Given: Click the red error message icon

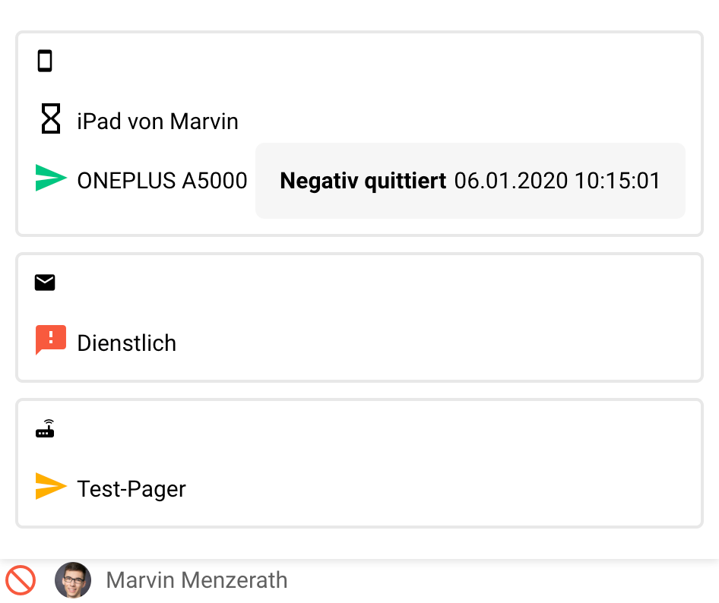Looking at the screenshot, I should pos(51,339).
